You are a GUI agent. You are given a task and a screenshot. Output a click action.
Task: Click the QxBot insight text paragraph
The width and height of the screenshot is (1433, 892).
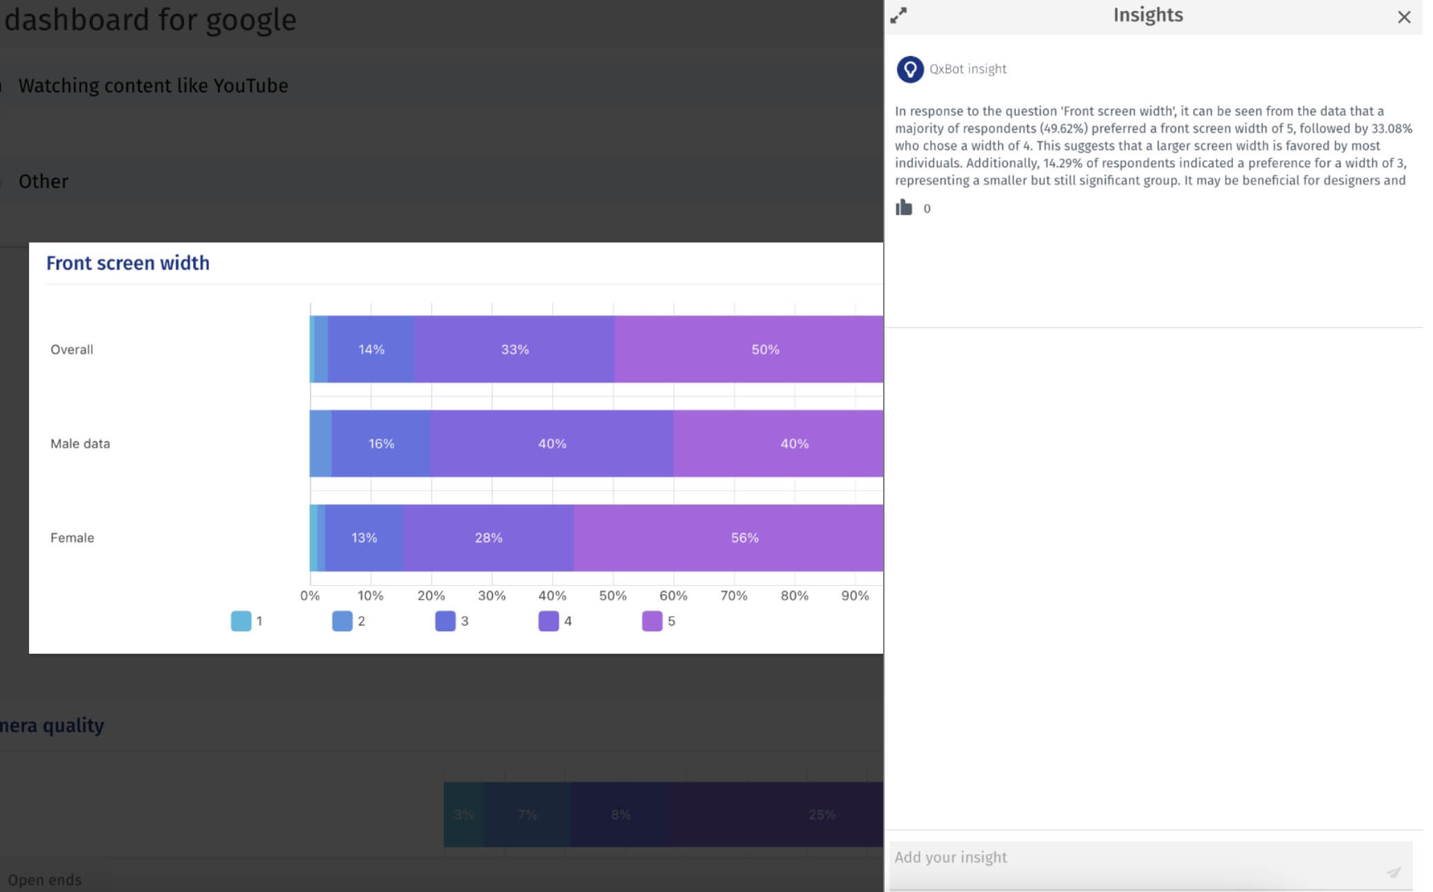1152,146
